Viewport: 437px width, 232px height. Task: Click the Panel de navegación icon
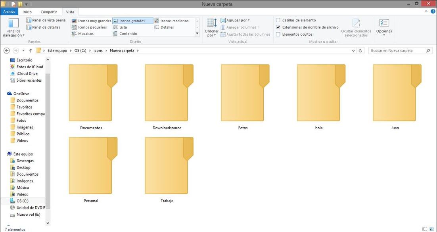[x=13, y=24]
